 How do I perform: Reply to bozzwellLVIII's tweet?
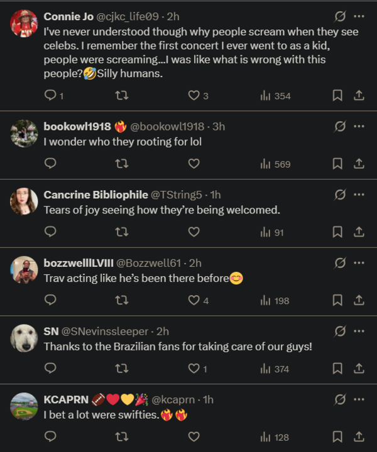[x=51, y=301]
